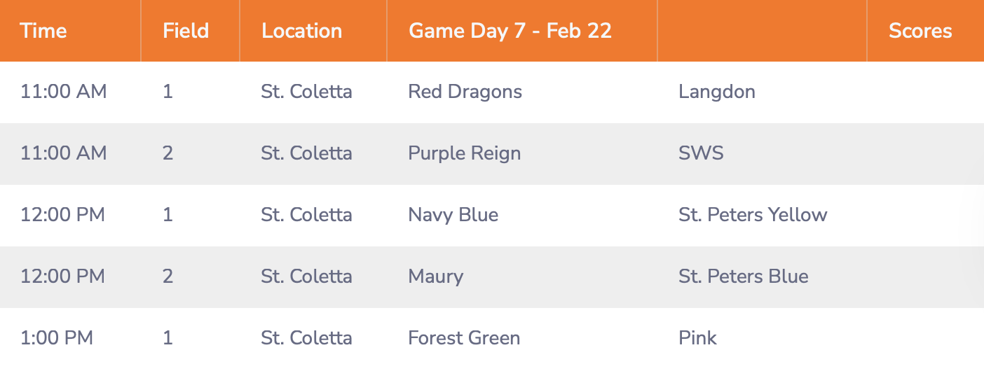Click the St. Peters Yellow team

[x=753, y=214]
